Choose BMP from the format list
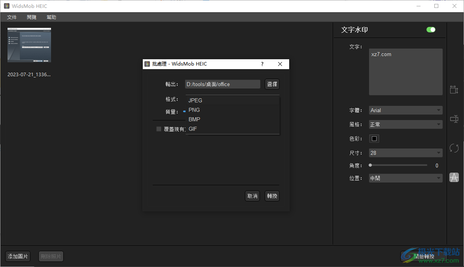 click(233, 119)
